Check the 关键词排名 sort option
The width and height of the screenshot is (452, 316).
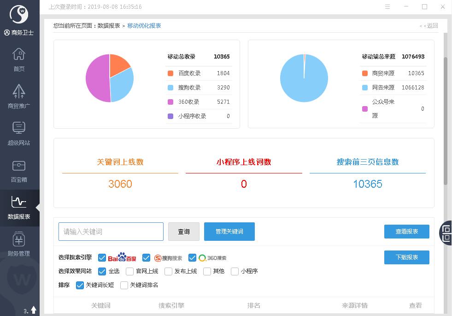pos(124,285)
